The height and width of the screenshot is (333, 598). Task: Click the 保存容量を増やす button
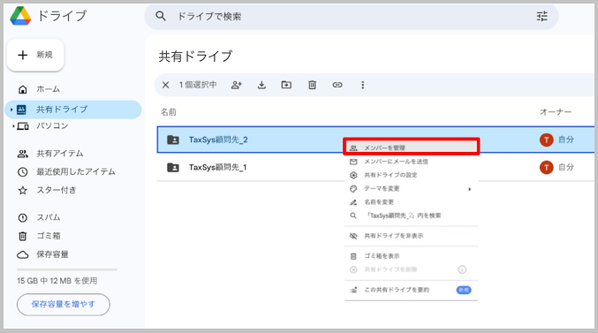(64, 305)
